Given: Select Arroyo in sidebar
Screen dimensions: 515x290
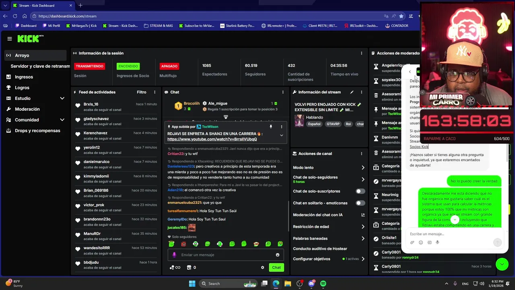Looking at the screenshot, I should pos(35,55).
